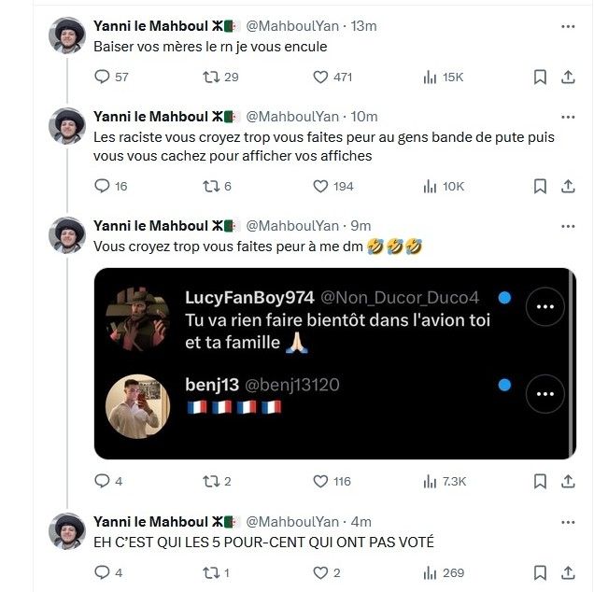Screen dimensions: 594x592
Task: Retweet the tweet with 29 reposts
Action: pyautogui.click(x=211, y=78)
